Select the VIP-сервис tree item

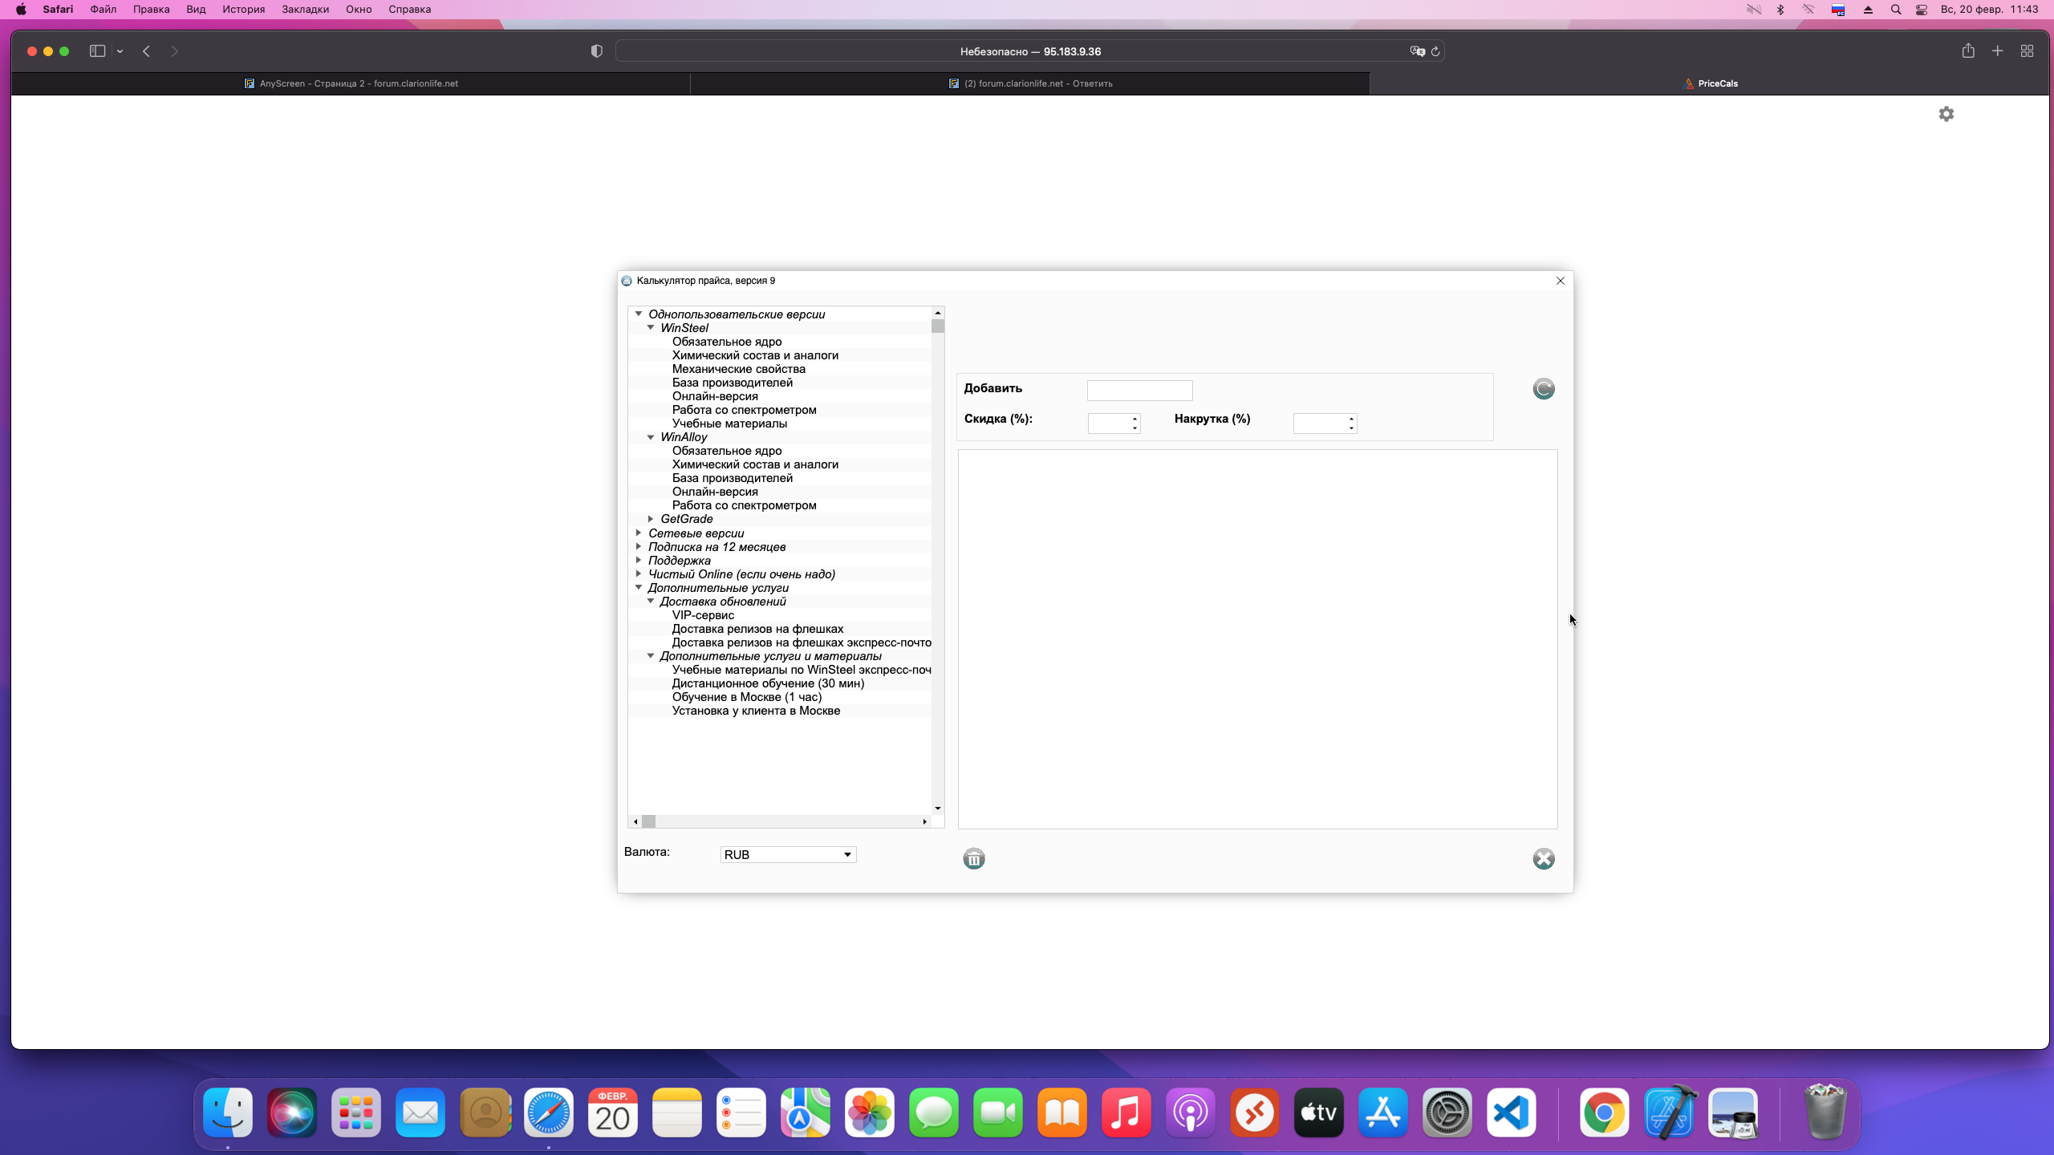702,615
